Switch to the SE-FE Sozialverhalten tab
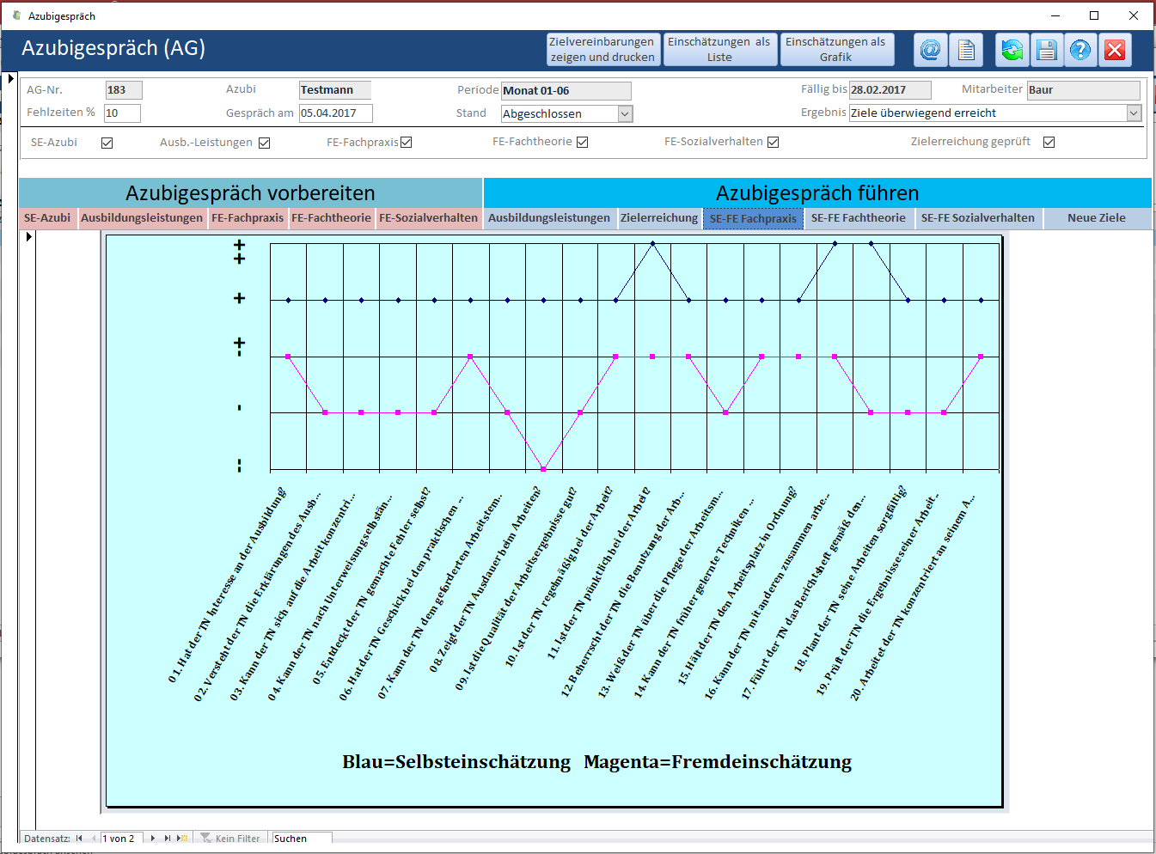The height and width of the screenshot is (854, 1156). tap(978, 218)
